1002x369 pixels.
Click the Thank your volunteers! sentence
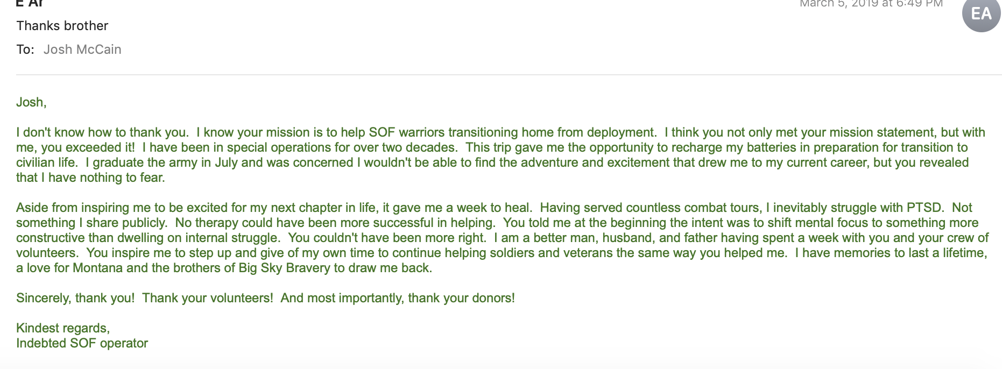tap(208, 298)
